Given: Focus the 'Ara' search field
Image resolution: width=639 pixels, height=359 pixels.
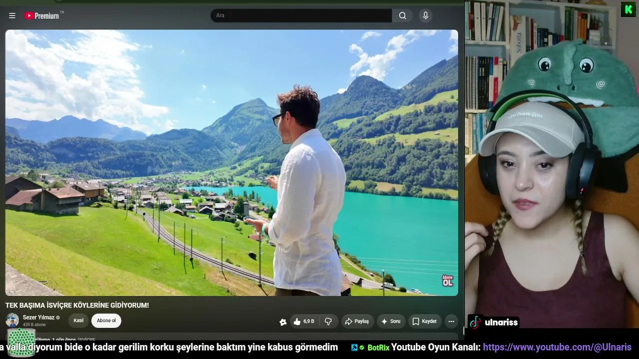Looking at the screenshot, I should 301,15.
